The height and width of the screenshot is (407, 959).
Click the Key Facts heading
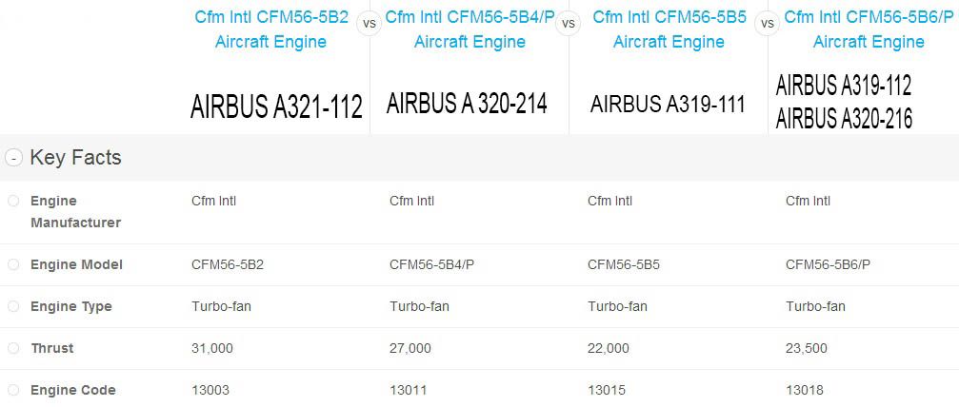(x=75, y=158)
